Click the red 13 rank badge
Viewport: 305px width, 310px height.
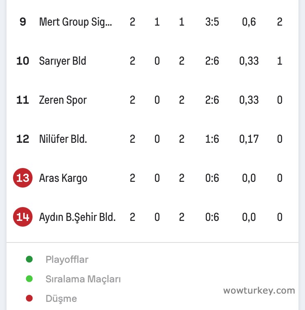[x=23, y=178]
